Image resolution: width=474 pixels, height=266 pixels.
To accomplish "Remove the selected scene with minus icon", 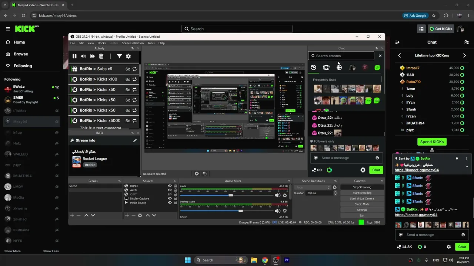I will [79, 215].
